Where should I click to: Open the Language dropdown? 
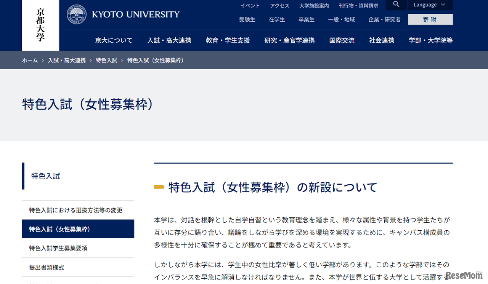pyautogui.click(x=430, y=5)
